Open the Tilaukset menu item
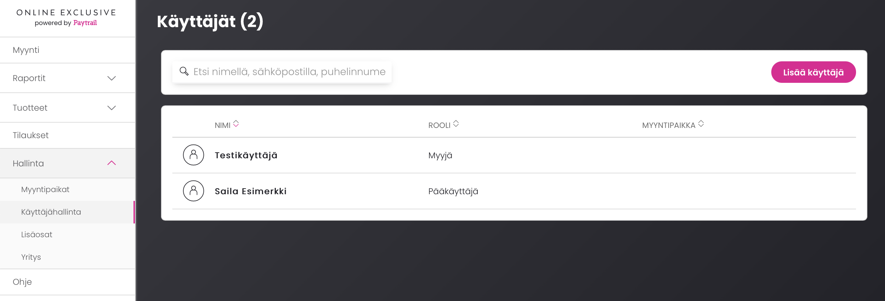The height and width of the screenshot is (301, 885). tap(67, 135)
